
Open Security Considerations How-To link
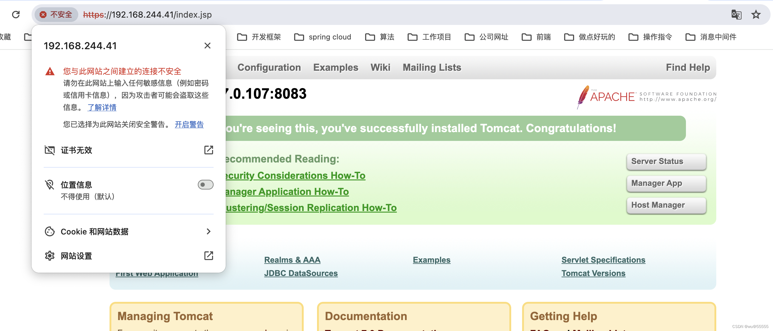click(x=295, y=176)
